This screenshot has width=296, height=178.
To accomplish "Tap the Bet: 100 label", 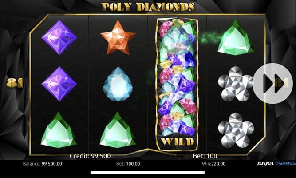I will click(205, 156).
